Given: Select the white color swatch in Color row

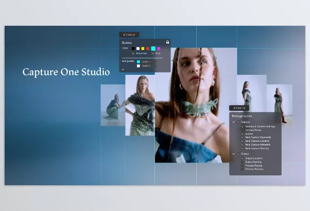Looking at the screenshot, I should (138, 48).
